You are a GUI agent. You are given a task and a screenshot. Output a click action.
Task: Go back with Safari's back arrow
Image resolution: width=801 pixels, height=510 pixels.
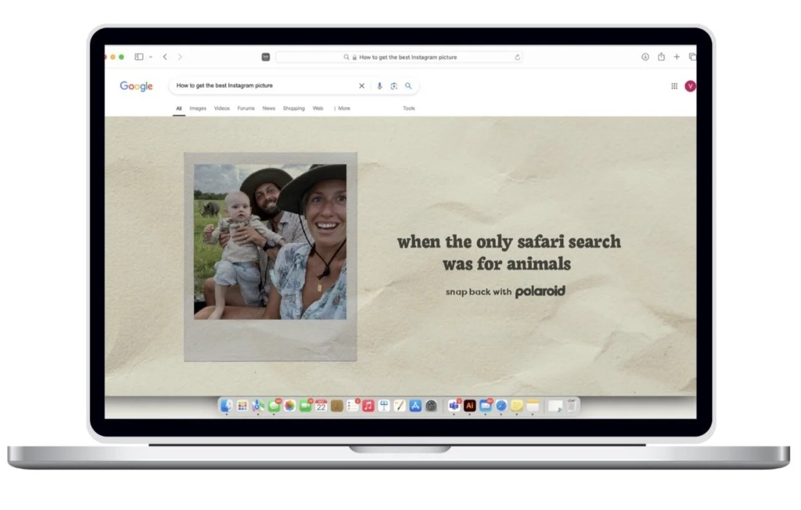tap(165, 57)
